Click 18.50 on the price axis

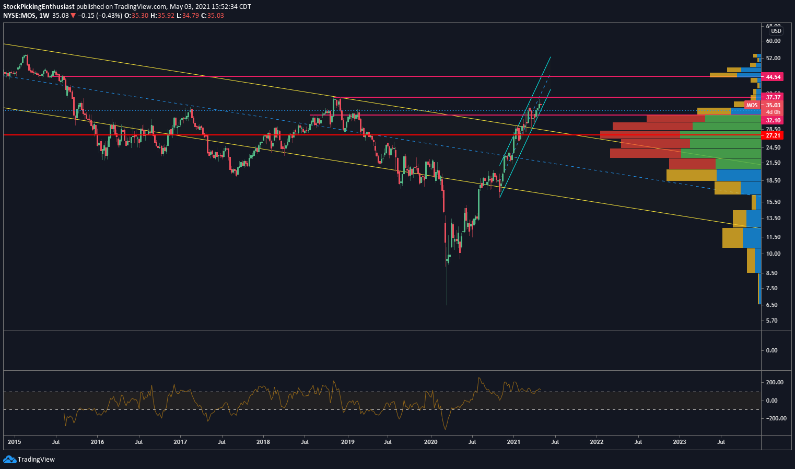coord(773,180)
